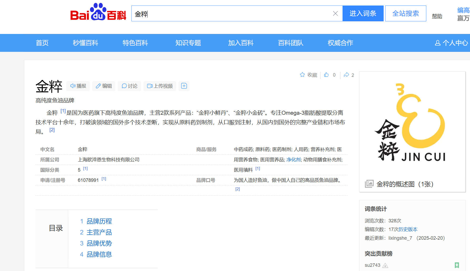Click the 上传视频 button

160,86
